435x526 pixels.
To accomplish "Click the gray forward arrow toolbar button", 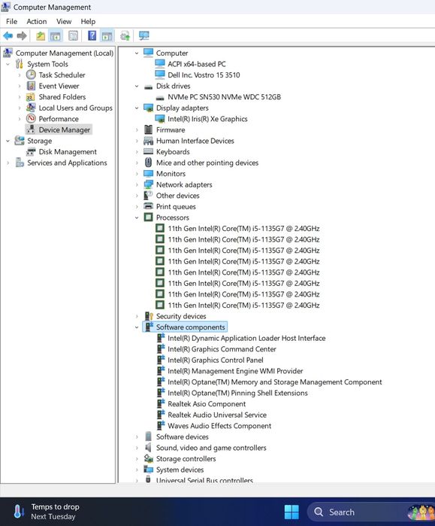I will [x=22, y=35].
